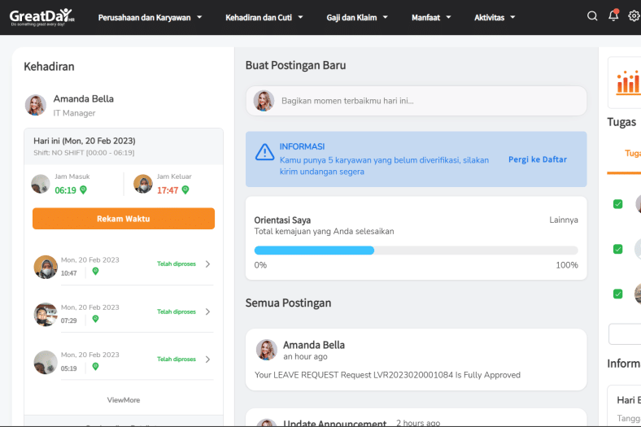Viewport: 641px width, 427px height.
Task: Toggle the first Tugas checkbox
Action: click(617, 204)
